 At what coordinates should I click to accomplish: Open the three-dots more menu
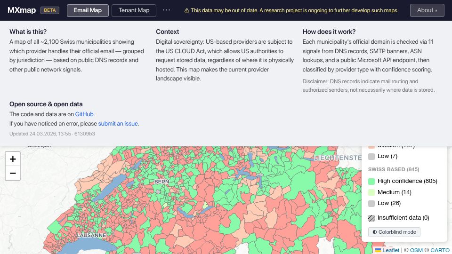click(166, 10)
